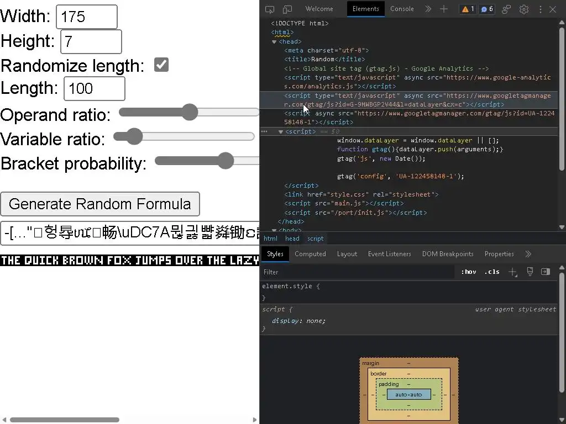Open the Event Listeners tab

click(390, 254)
